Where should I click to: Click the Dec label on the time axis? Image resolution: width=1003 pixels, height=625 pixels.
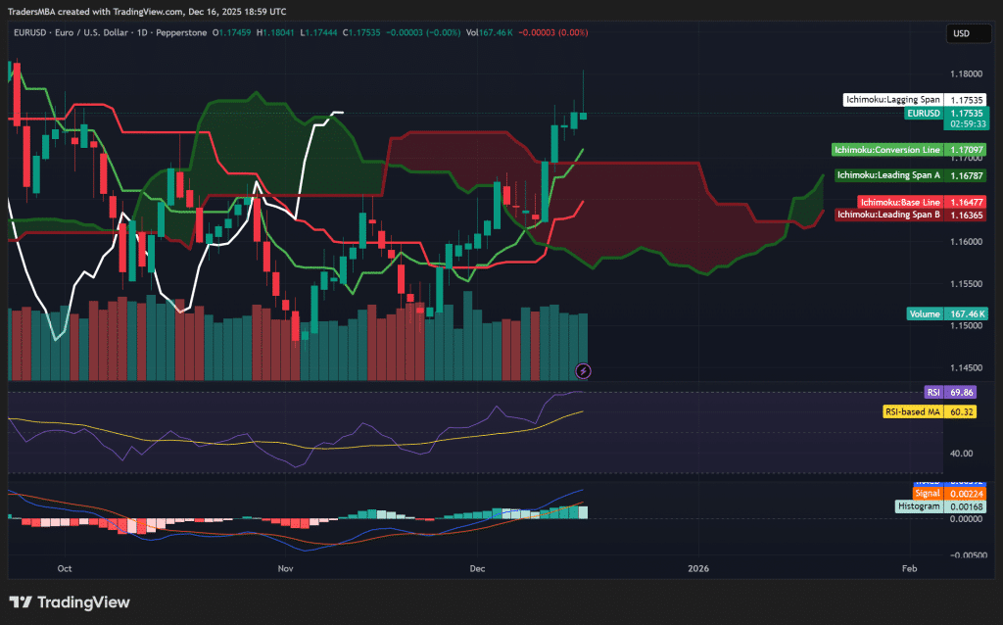pos(477,568)
